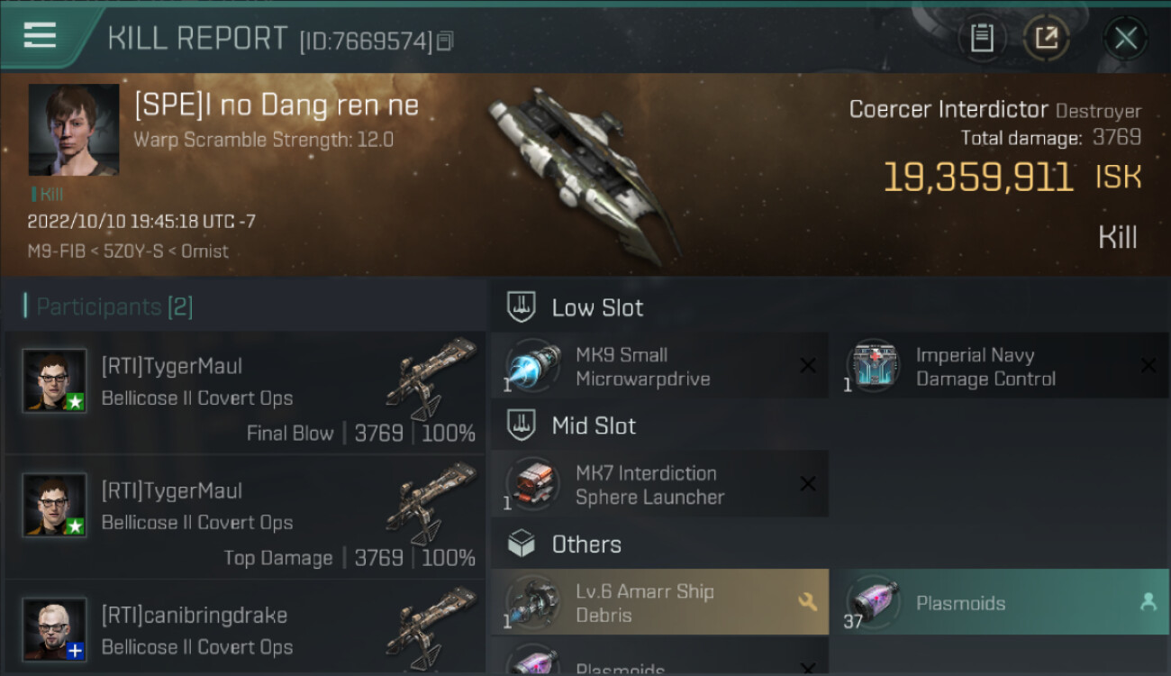
Task: Click the wrench icon on Amarr Ship Debris
Action: tap(807, 602)
